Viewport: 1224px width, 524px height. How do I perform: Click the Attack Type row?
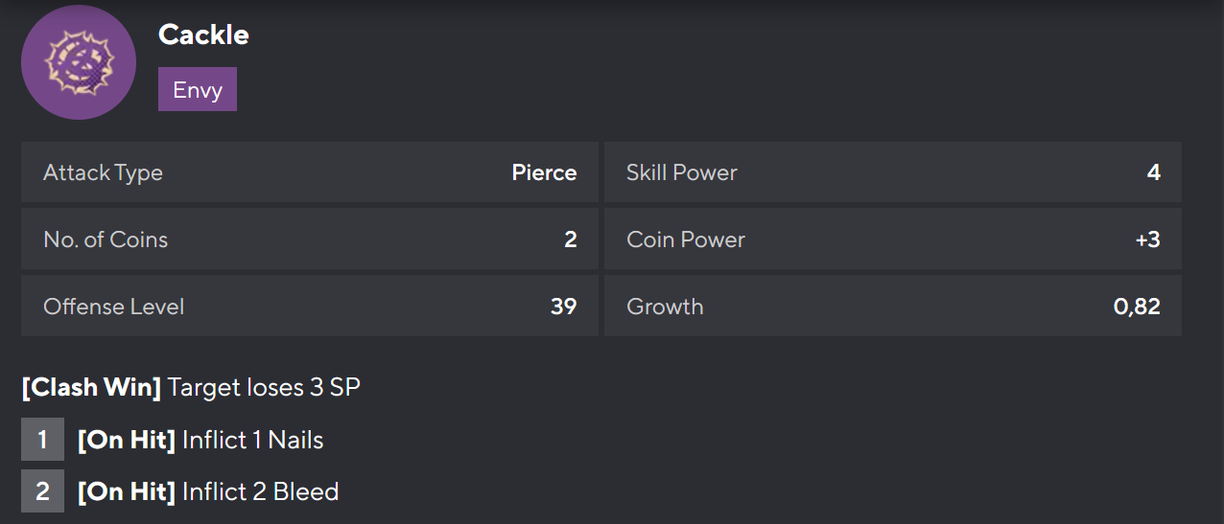click(x=309, y=172)
